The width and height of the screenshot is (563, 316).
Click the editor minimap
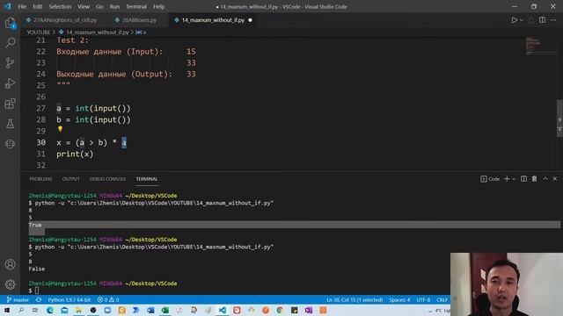click(540, 45)
